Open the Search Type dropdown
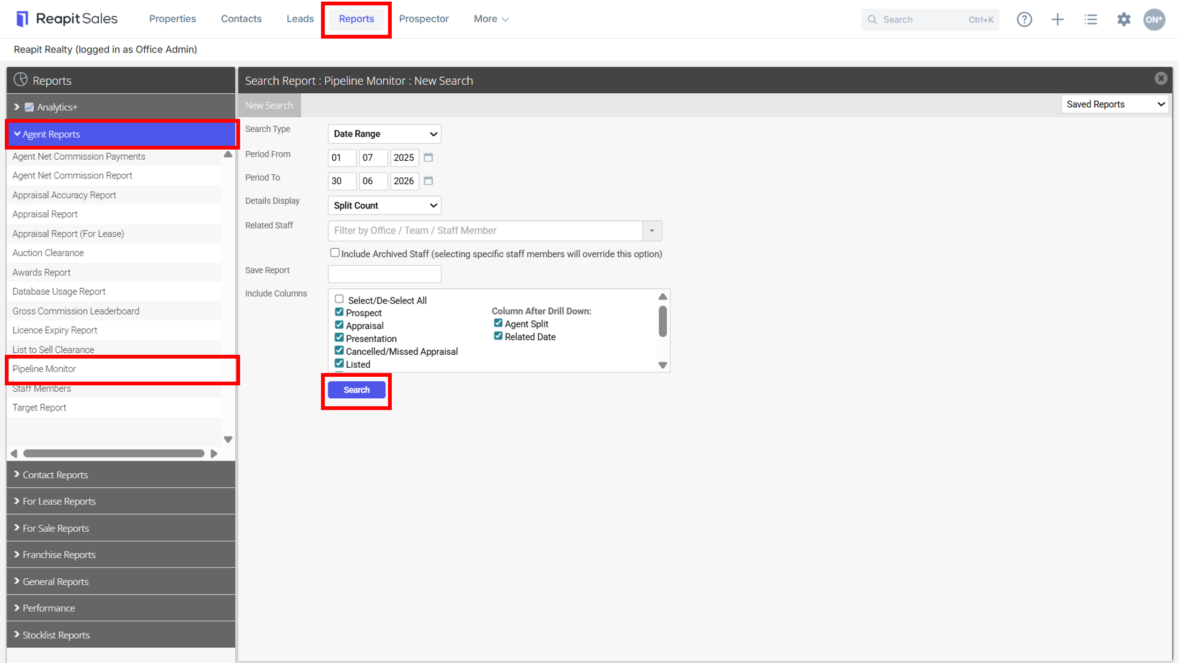Viewport: 1179px width, 663px height. click(x=384, y=134)
